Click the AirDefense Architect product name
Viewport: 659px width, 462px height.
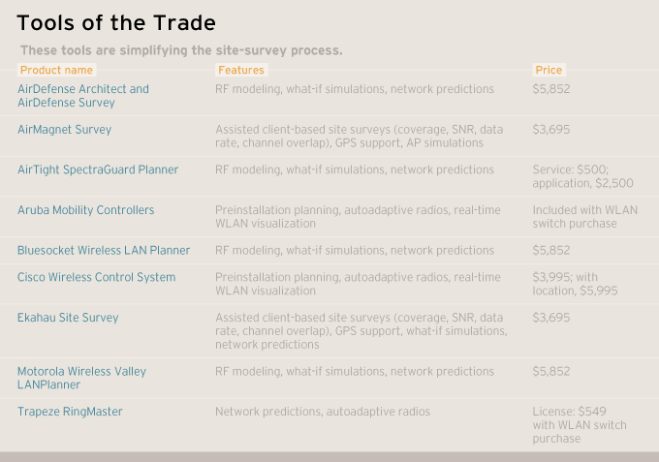[x=83, y=95]
